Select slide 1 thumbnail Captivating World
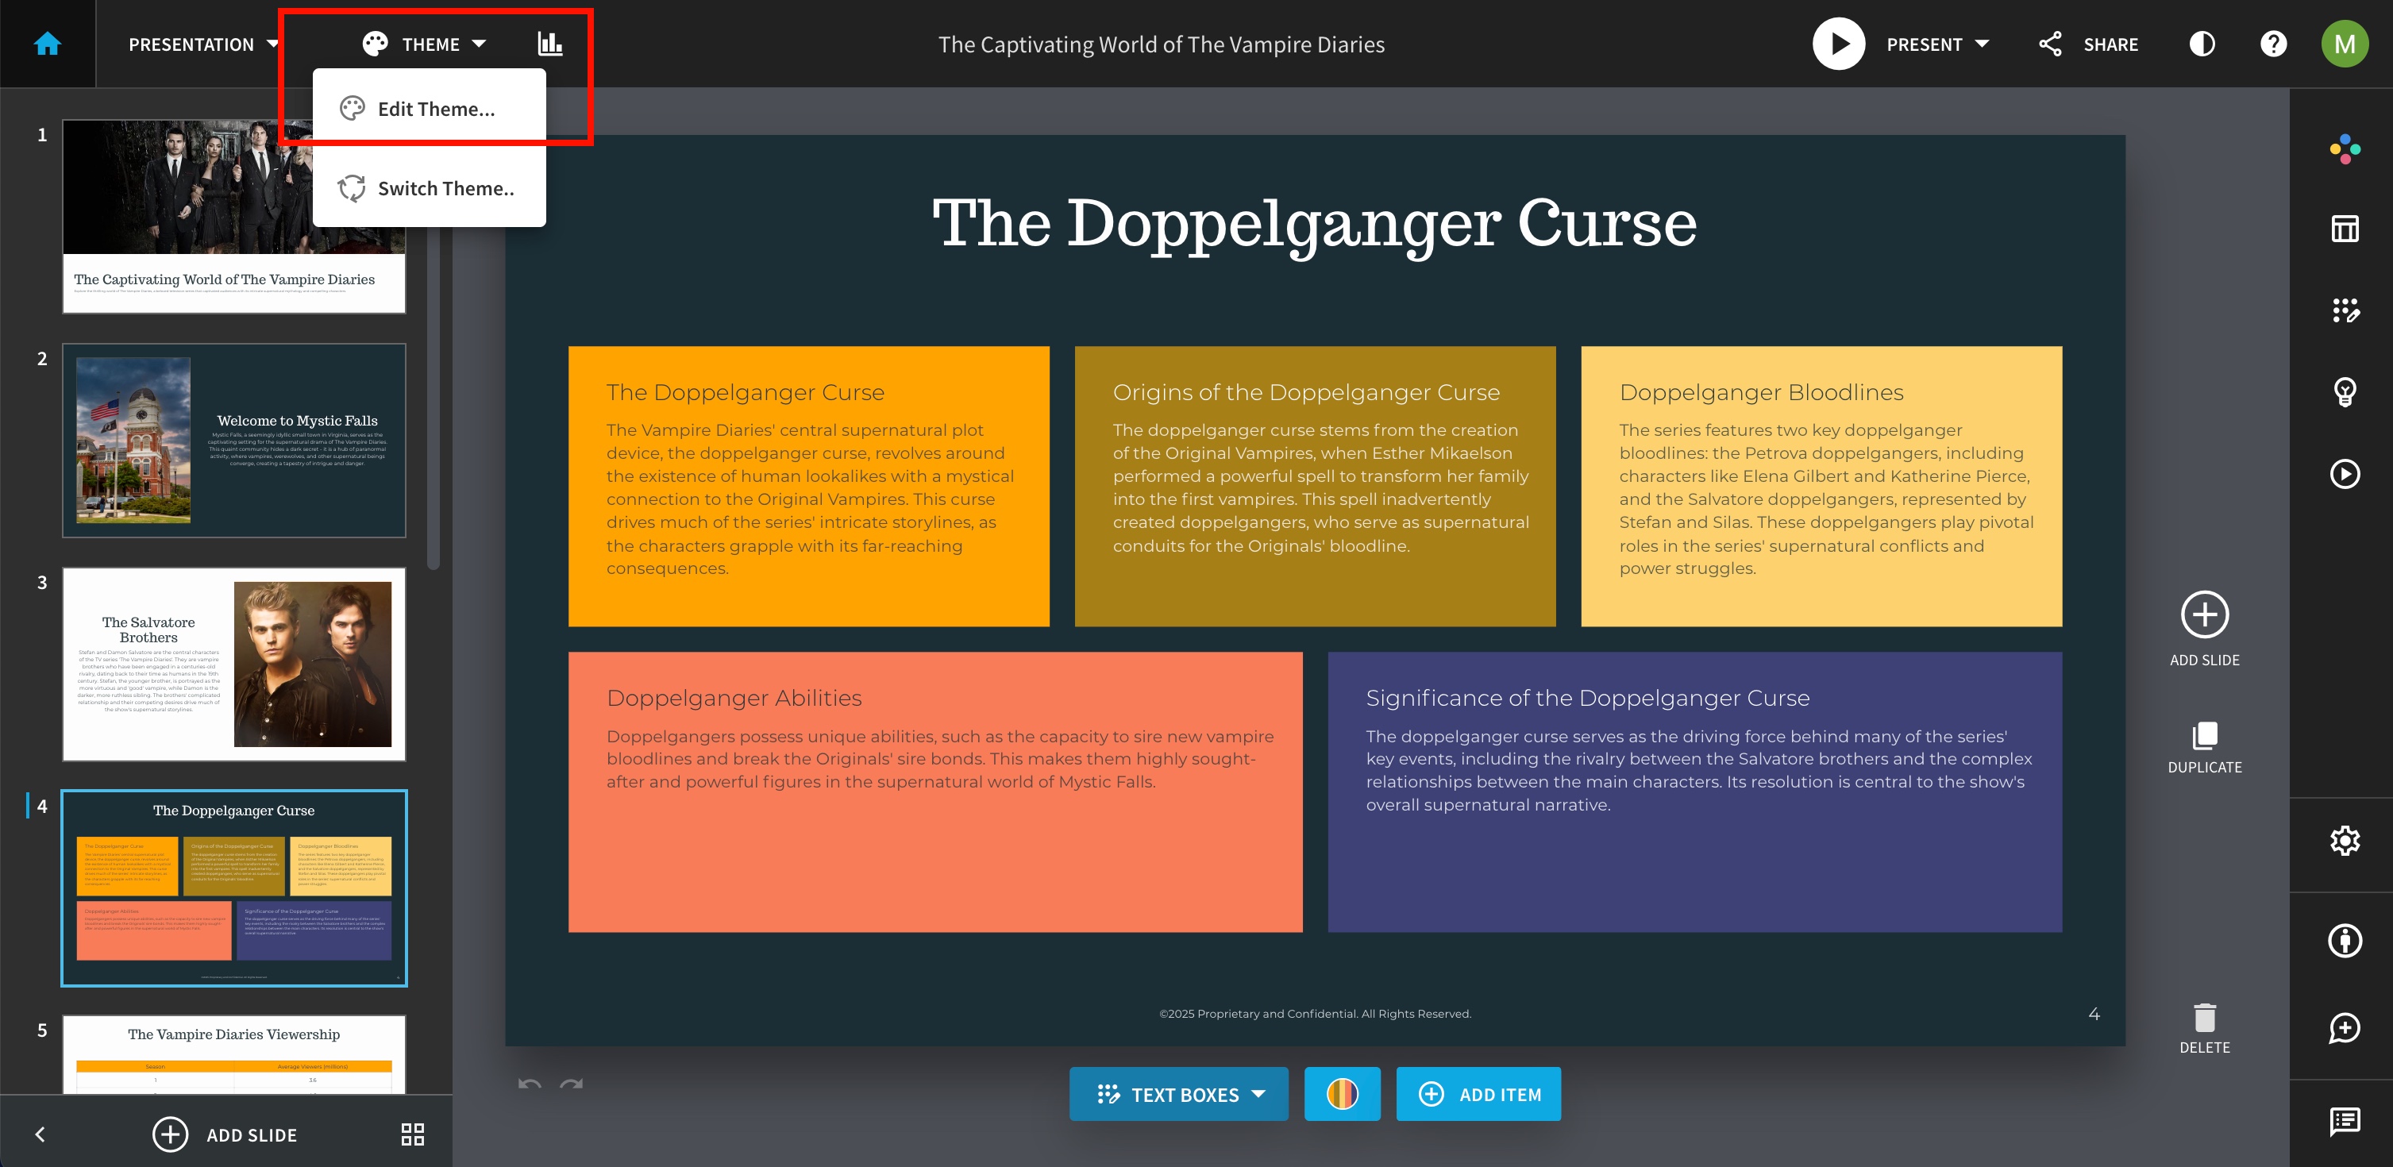The image size is (2393, 1167). coord(234,216)
